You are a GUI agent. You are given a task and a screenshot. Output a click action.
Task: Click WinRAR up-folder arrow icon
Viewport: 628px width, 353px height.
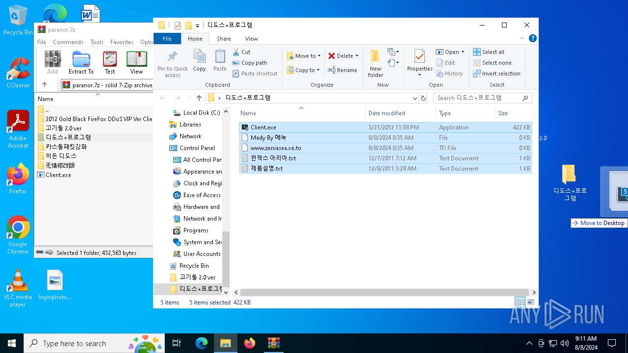pos(45,85)
